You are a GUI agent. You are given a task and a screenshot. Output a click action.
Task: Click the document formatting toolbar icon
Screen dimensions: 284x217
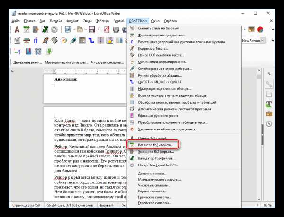(27, 41)
